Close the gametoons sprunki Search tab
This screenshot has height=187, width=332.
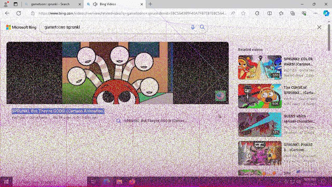[79, 4]
